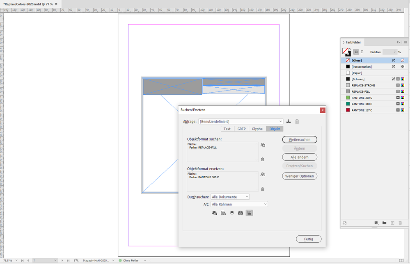410x264 pixels.
Task: Click the fill/stroke indicator in the Farbfelder panel
Action: click(346, 52)
